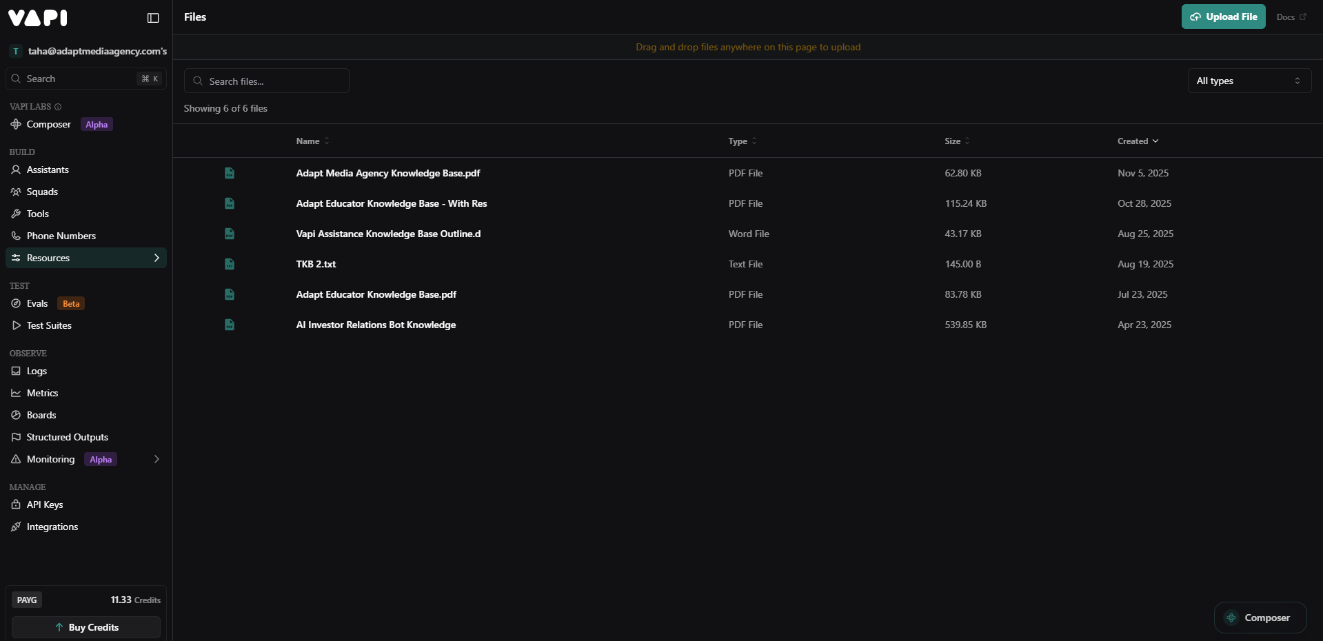Click the sidebar Search box
The width and height of the screenshot is (1323, 641).
click(86, 79)
